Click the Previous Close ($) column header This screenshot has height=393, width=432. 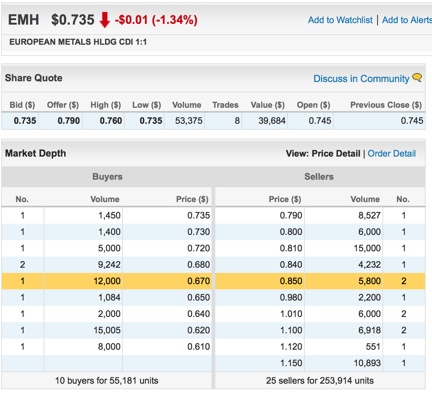click(x=386, y=105)
